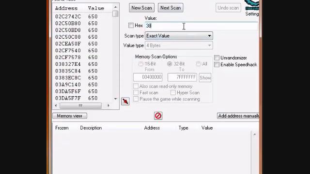Select result address 0383EC8C
310x174 pixels.
pos(68,78)
